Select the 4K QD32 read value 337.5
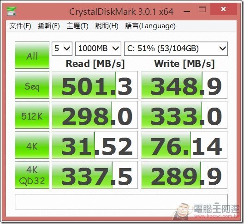244x224 pixels. (x=95, y=175)
